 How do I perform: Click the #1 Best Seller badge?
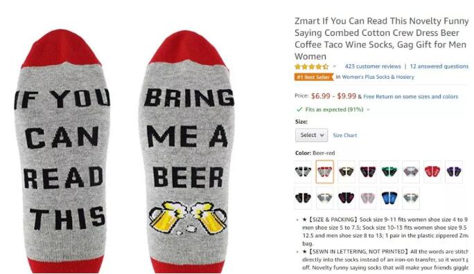(313, 77)
